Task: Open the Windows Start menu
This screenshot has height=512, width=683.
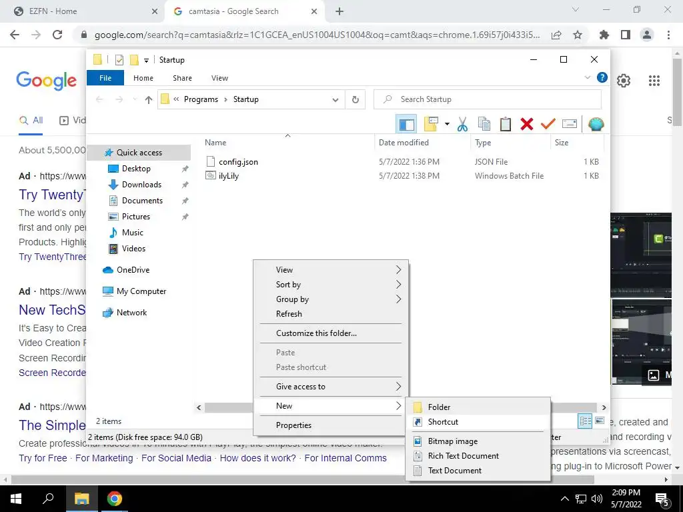Action: click(16, 499)
